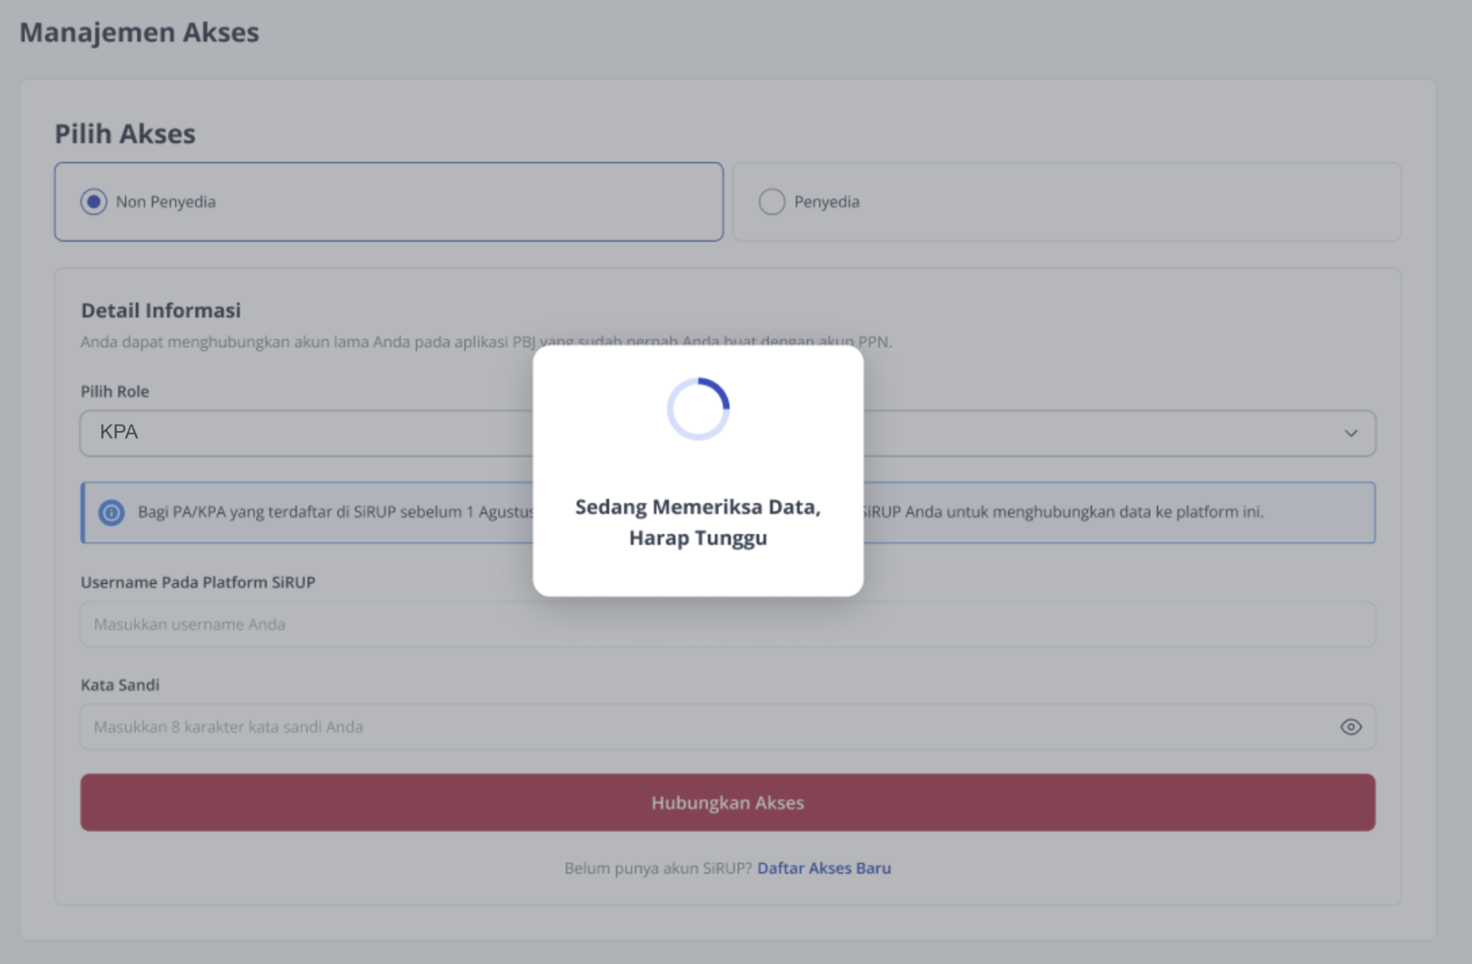Click the Pilih Akses section heading
The width and height of the screenshot is (1472, 964).
[125, 134]
